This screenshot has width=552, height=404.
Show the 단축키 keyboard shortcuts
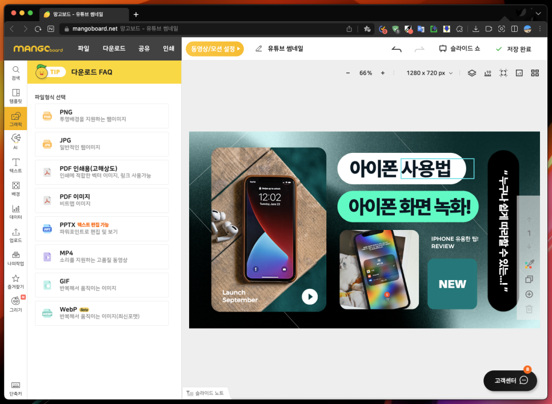(15, 389)
